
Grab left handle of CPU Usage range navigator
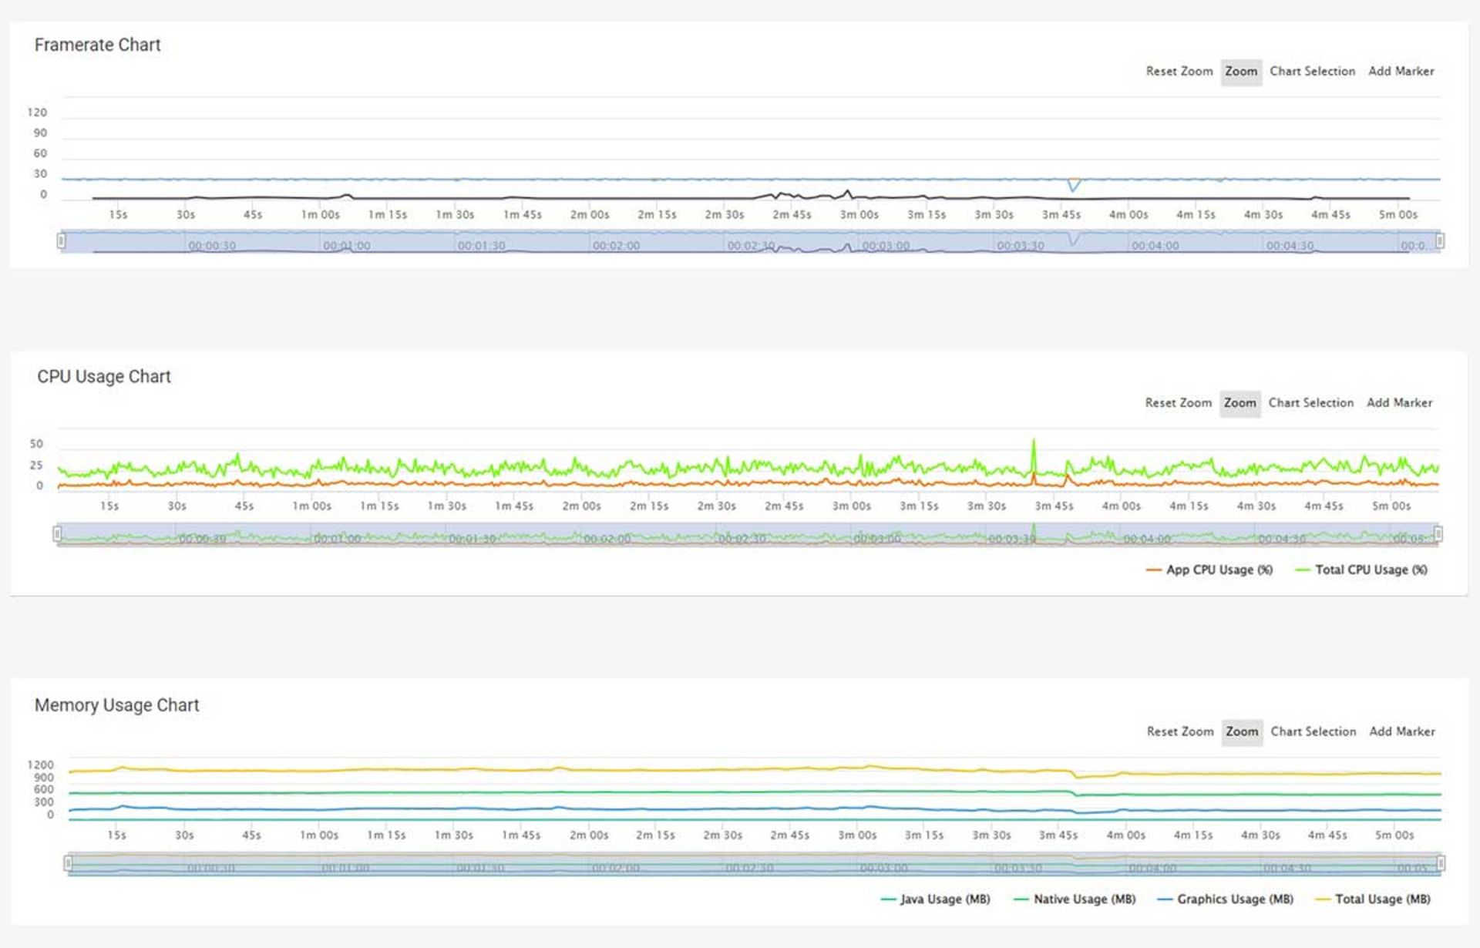click(x=57, y=533)
